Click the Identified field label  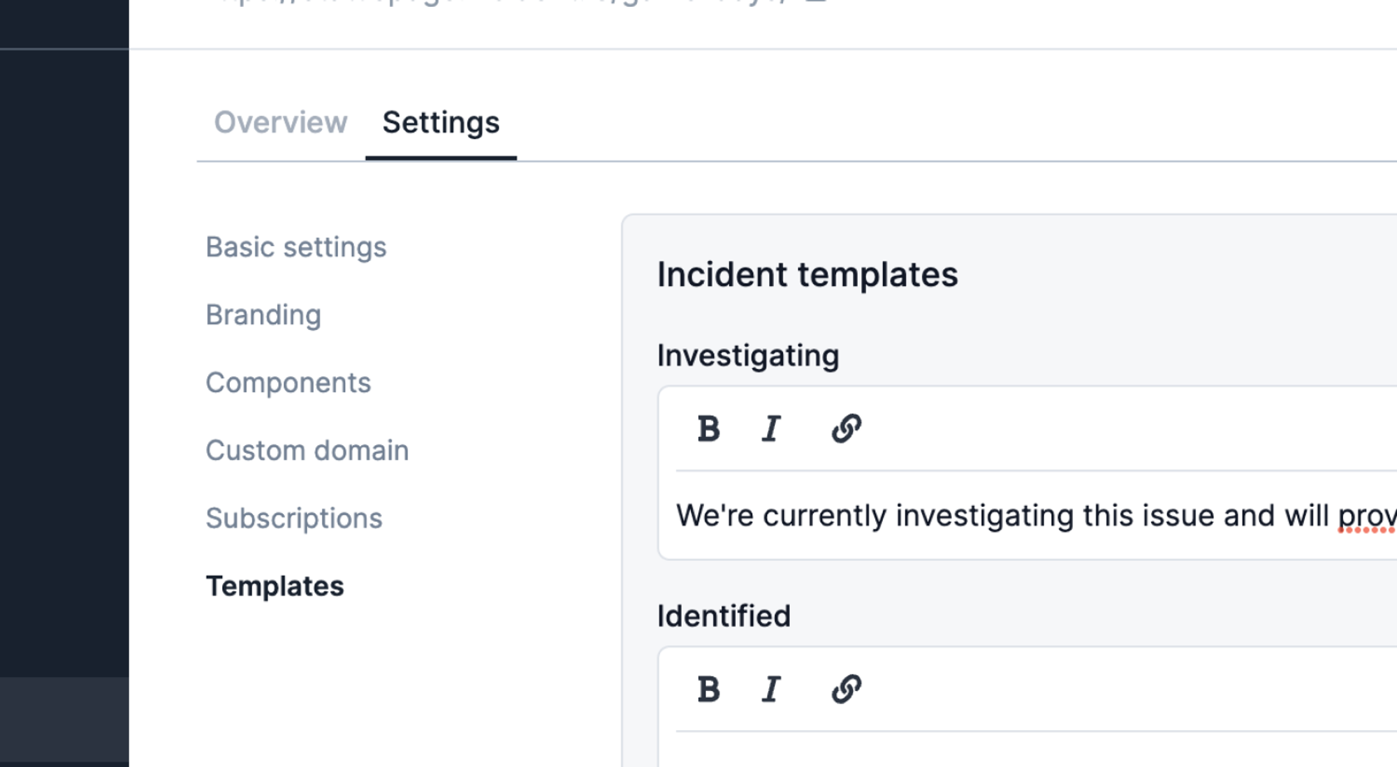pos(724,616)
